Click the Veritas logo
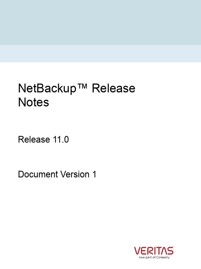 tap(154, 251)
